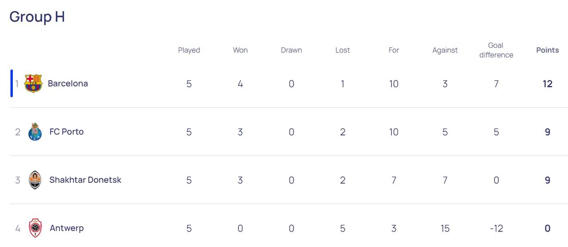Click the Points column header

click(547, 50)
